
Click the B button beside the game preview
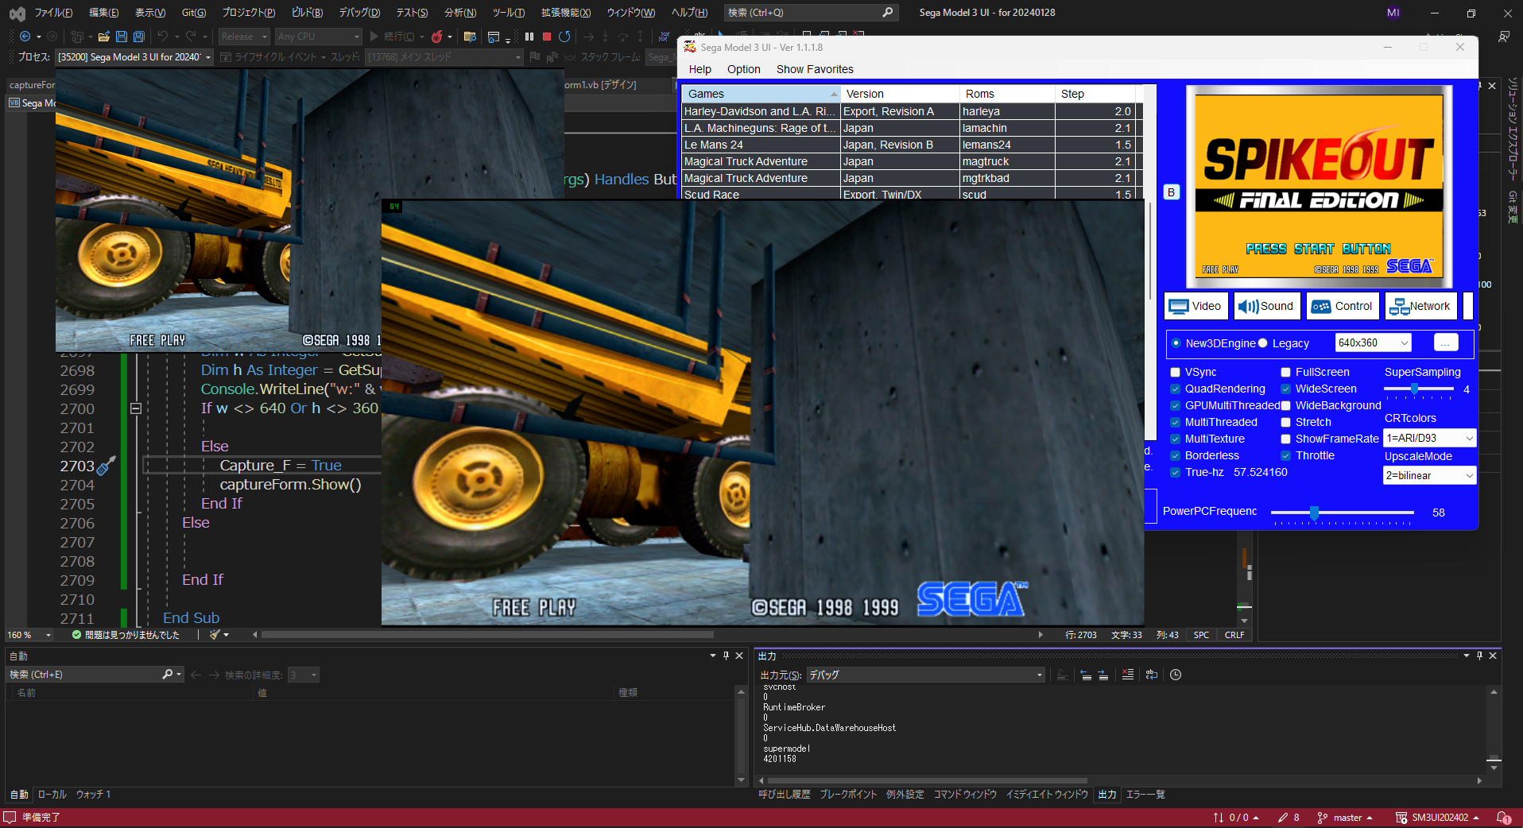pyautogui.click(x=1171, y=192)
